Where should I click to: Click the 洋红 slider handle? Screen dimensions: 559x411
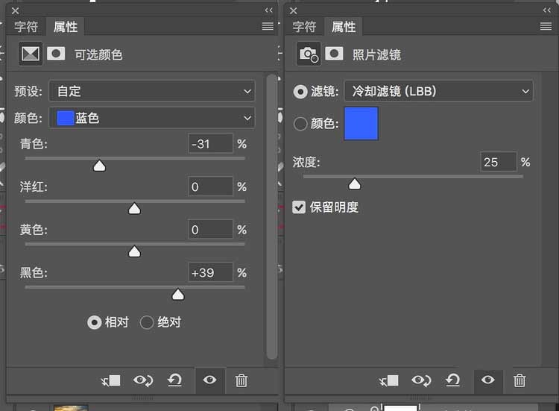[134, 209]
